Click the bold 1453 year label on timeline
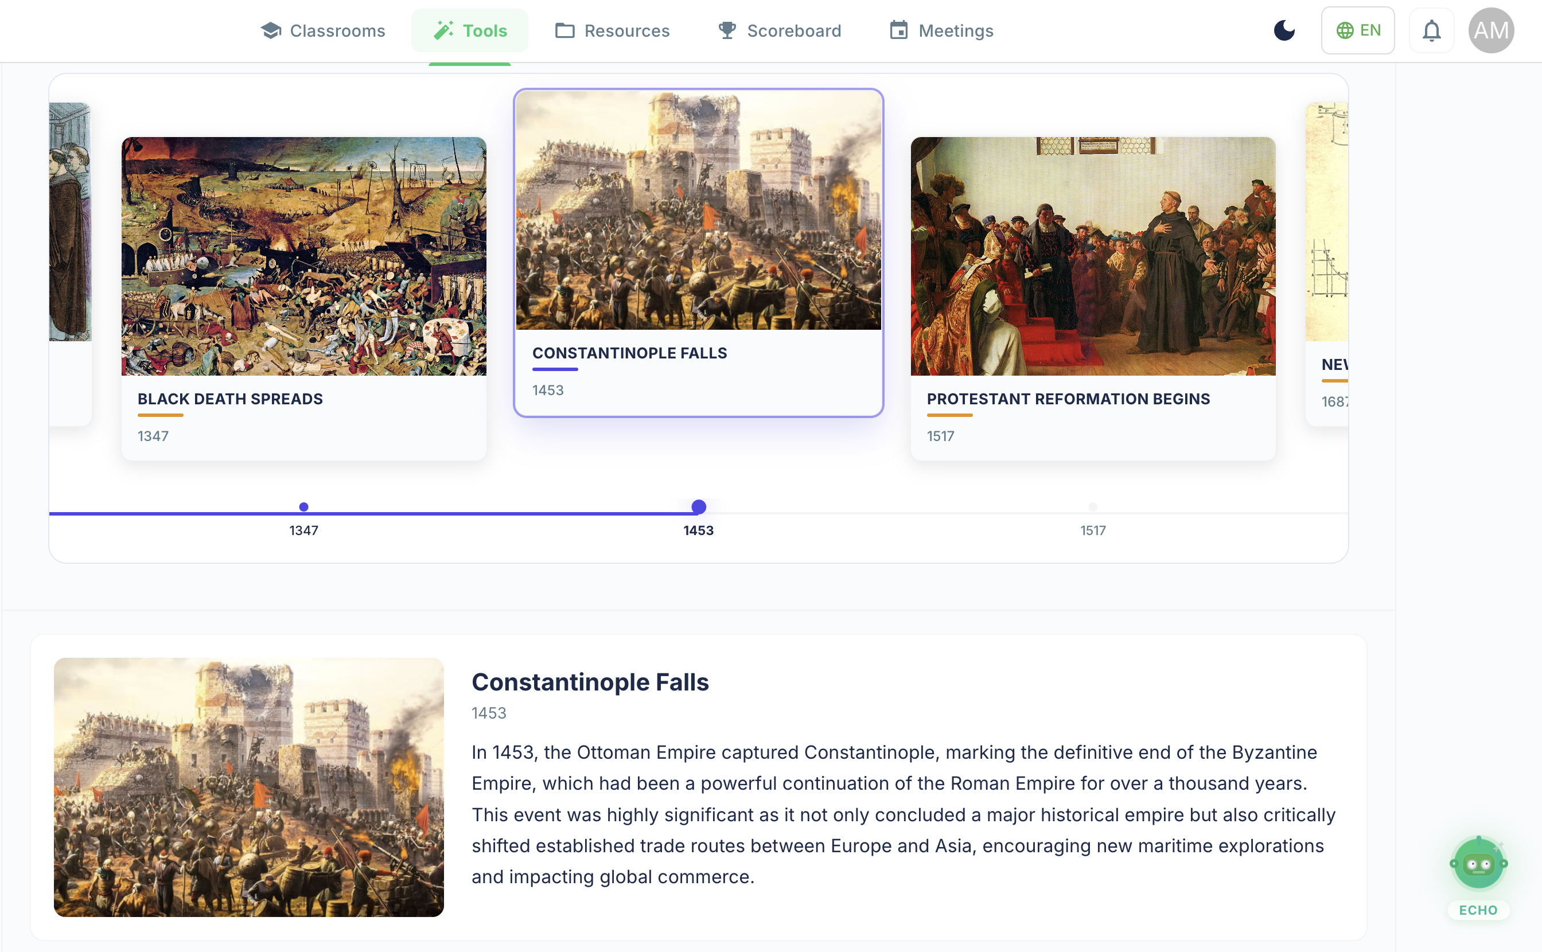The height and width of the screenshot is (952, 1542). [x=698, y=530]
